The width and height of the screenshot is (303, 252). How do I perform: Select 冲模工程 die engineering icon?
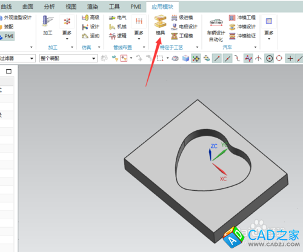coord(242,18)
